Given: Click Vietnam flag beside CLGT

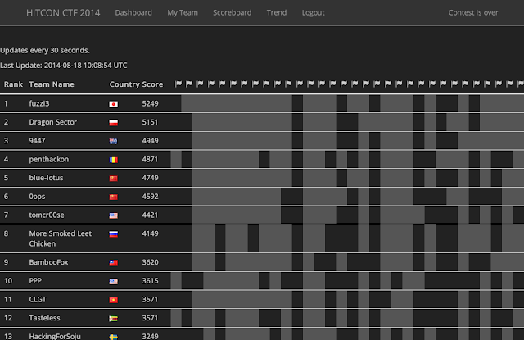Looking at the screenshot, I should pos(113,300).
